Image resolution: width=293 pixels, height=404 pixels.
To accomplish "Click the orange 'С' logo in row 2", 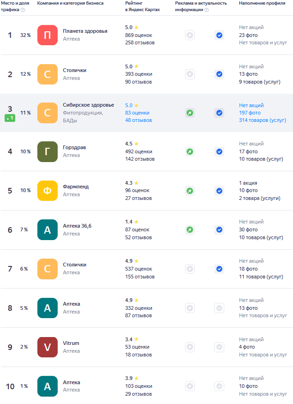I will pos(48,74).
